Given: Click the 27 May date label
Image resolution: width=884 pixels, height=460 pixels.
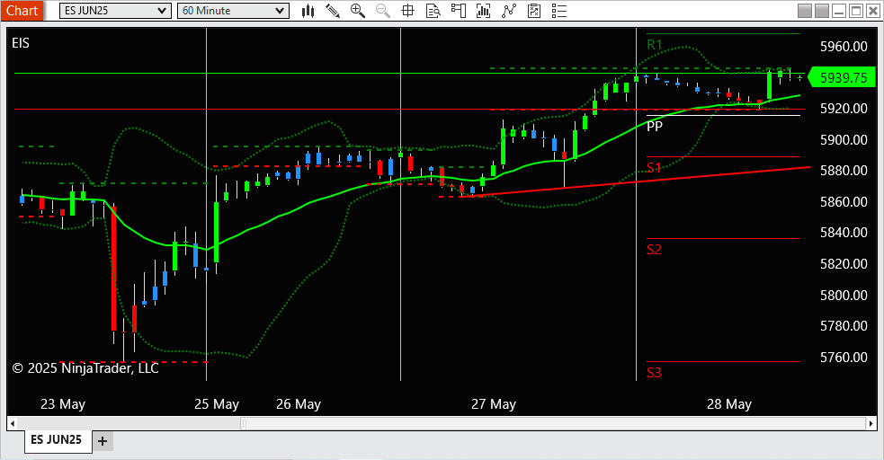Looking at the screenshot, I should (x=494, y=404).
